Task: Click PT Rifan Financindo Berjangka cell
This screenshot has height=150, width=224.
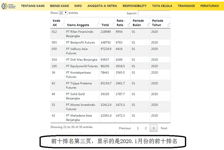Action: point(82,34)
